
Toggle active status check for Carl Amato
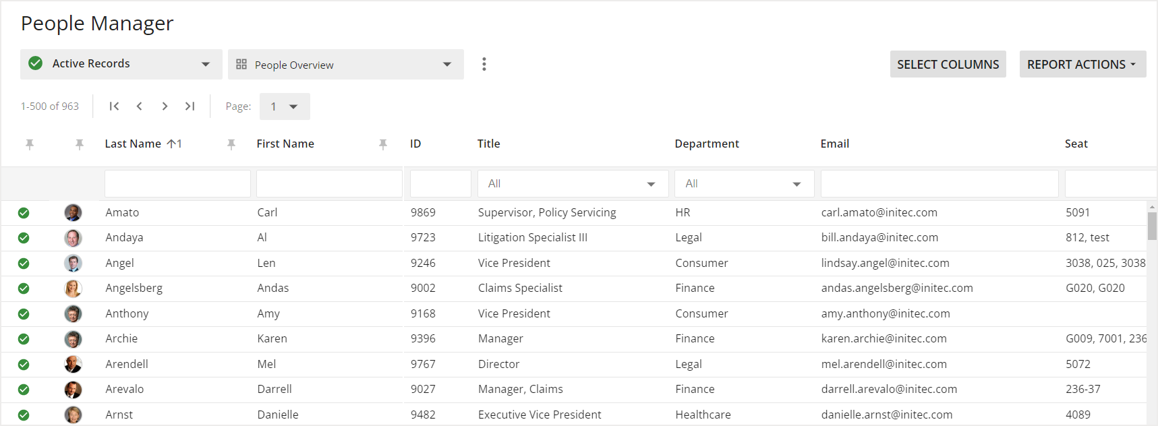24,213
